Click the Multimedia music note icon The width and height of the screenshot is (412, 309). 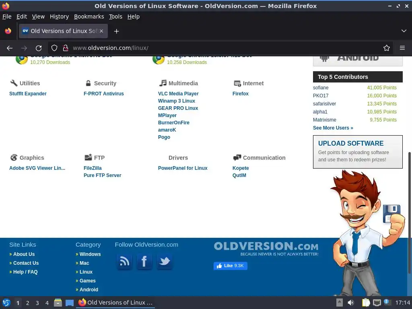163,83
